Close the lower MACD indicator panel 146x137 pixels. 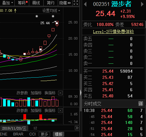click(60, 111)
